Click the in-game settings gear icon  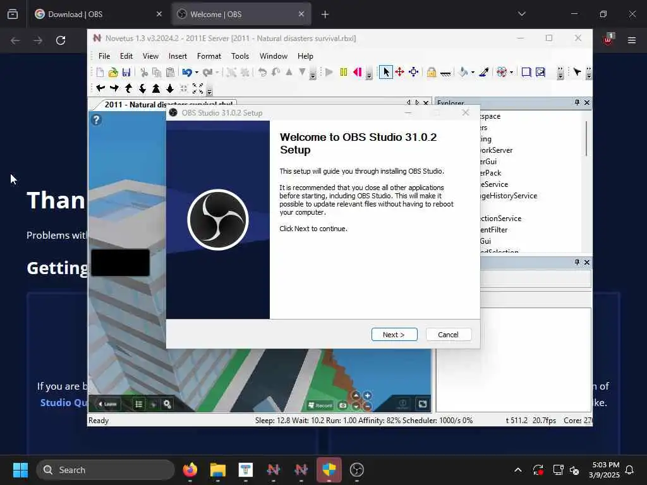coord(167,404)
